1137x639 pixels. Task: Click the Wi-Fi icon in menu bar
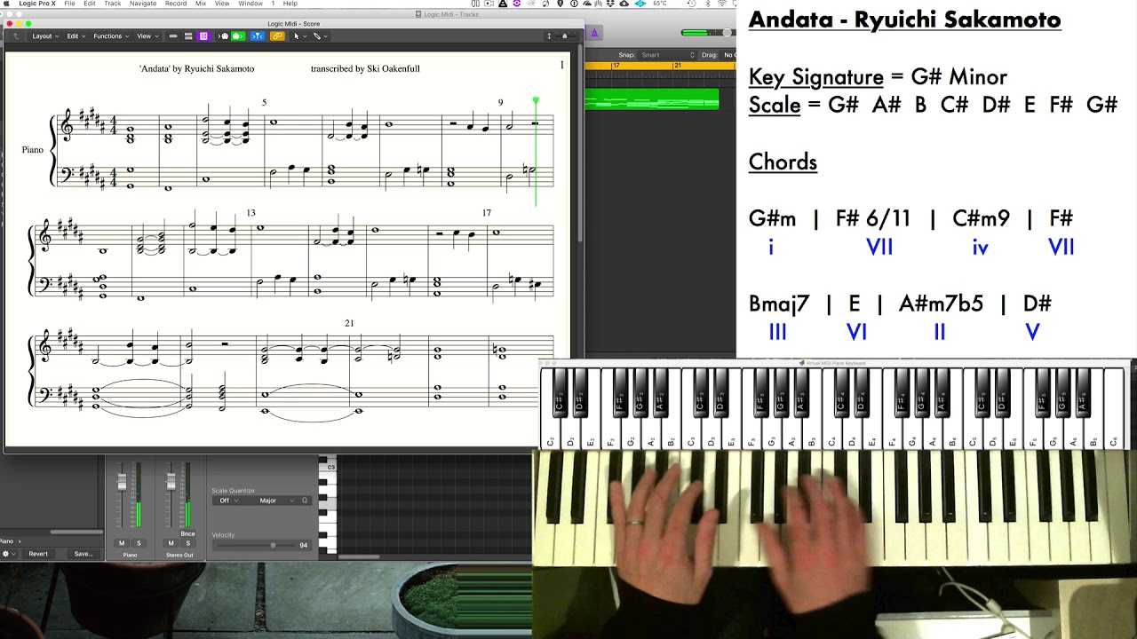[x=722, y=4]
